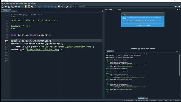
Task: Open the PYTHONPATH manager icon
Action: point(70,7)
